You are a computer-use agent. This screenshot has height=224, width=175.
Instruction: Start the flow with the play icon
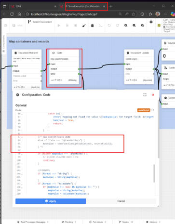click(59, 26)
